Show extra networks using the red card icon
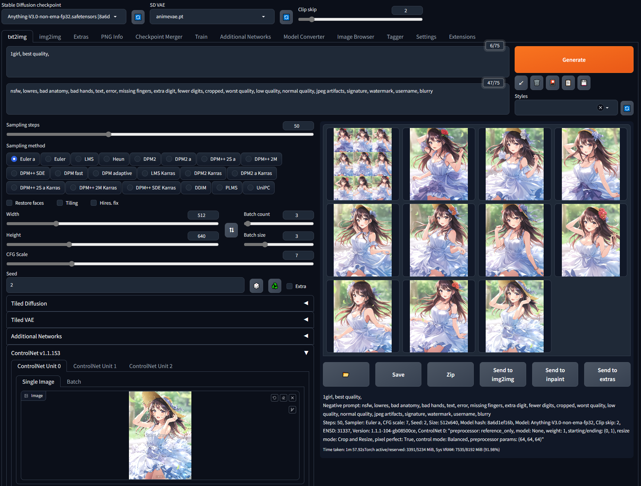This screenshot has width=641, height=486. coord(553,83)
